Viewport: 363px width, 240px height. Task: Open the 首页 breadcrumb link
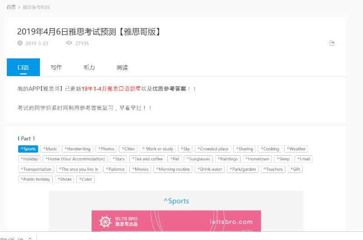[x=11, y=7]
